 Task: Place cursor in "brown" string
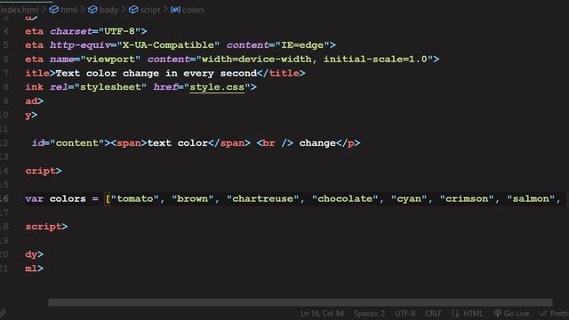pyautogui.click(x=193, y=199)
